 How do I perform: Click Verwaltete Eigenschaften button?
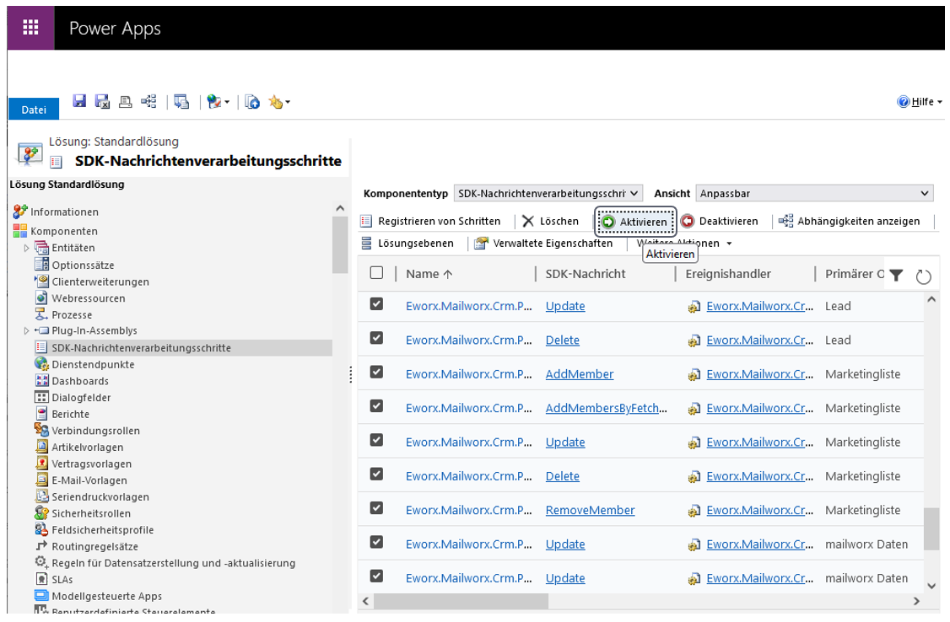point(543,244)
